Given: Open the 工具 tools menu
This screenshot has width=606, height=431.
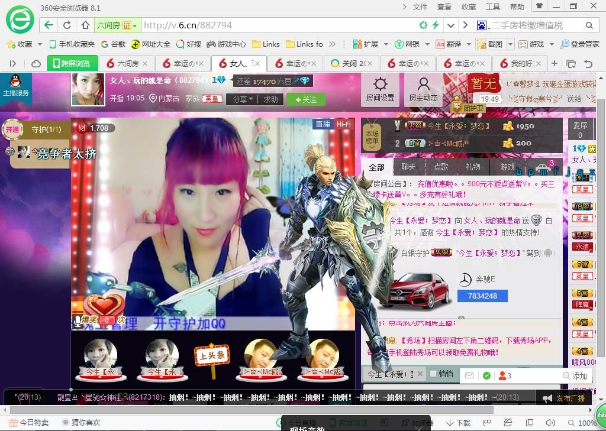Looking at the screenshot, I should (493, 7).
